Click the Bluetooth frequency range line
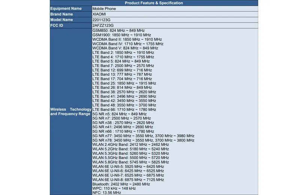Image resolution: width=308 pixels, height=195 pixels. pyautogui.click(x=122, y=184)
